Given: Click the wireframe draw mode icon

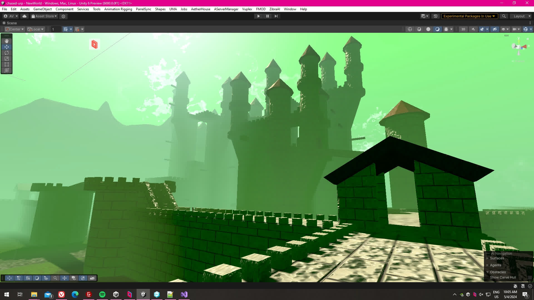Looking at the screenshot, I should (410, 29).
